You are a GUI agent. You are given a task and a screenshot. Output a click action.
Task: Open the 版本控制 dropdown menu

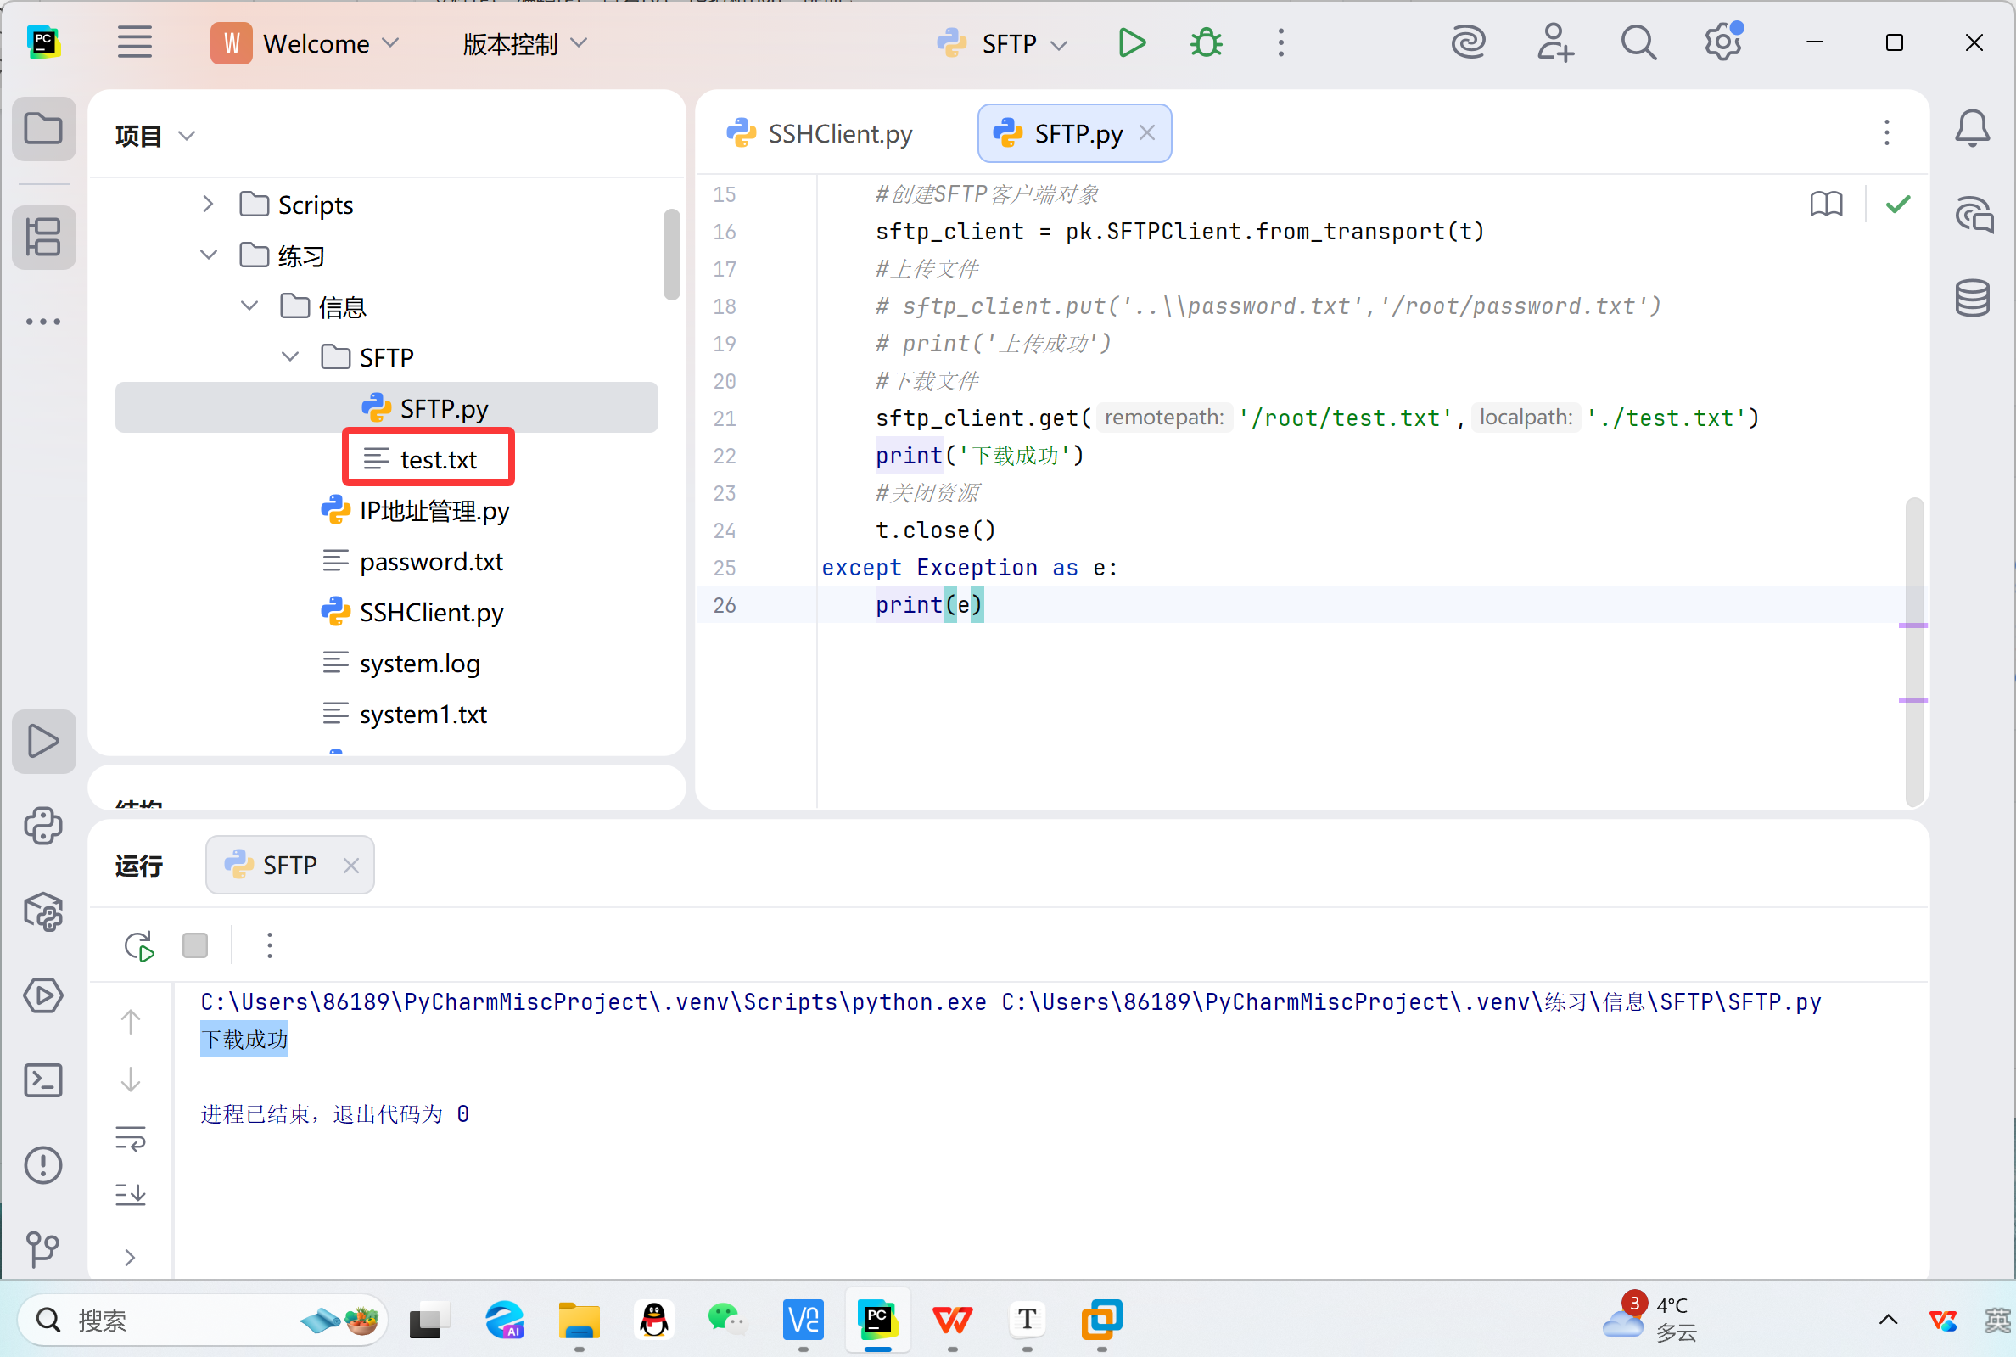click(524, 43)
